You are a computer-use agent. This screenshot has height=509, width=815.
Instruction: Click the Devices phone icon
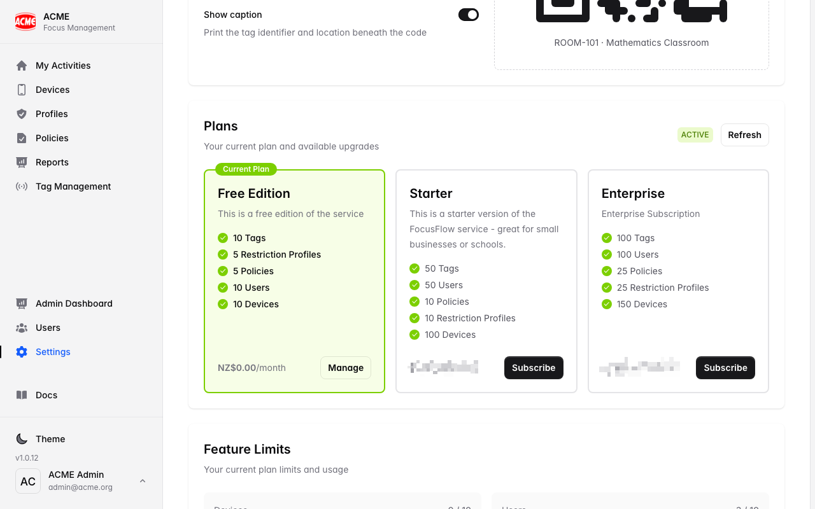coord(22,90)
